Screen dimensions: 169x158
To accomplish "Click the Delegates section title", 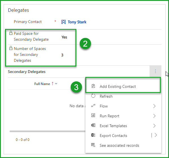I will (18, 10).
